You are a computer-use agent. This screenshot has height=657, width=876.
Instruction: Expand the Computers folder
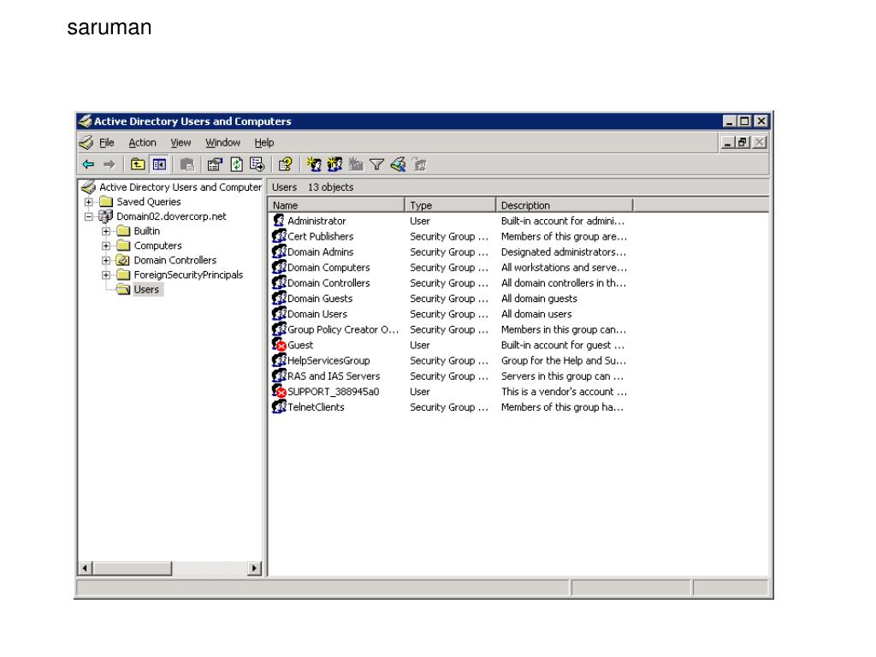click(106, 246)
